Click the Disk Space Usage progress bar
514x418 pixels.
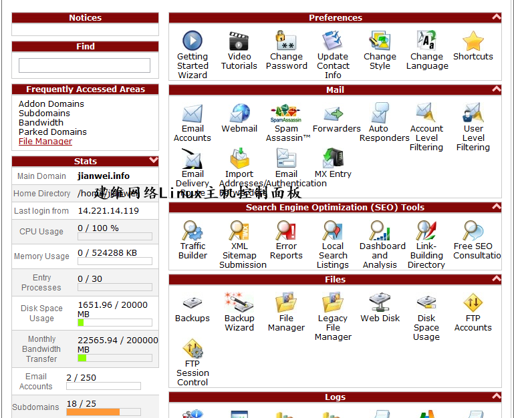pyautogui.click(x=115, y=323)
